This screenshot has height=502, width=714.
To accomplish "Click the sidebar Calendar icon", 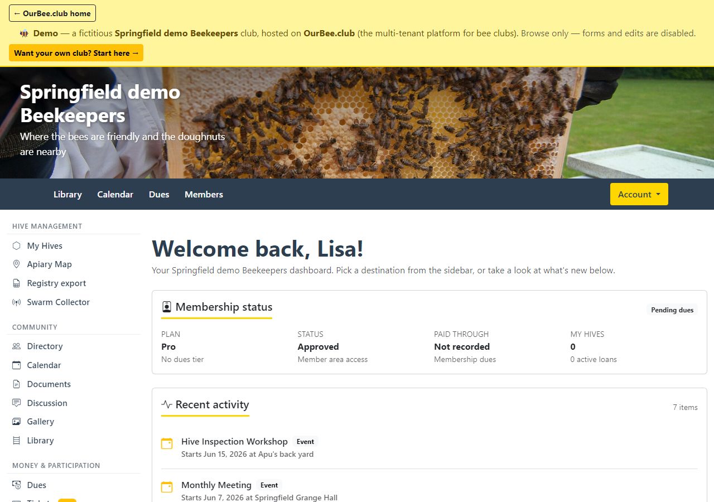I will (16, 365).
